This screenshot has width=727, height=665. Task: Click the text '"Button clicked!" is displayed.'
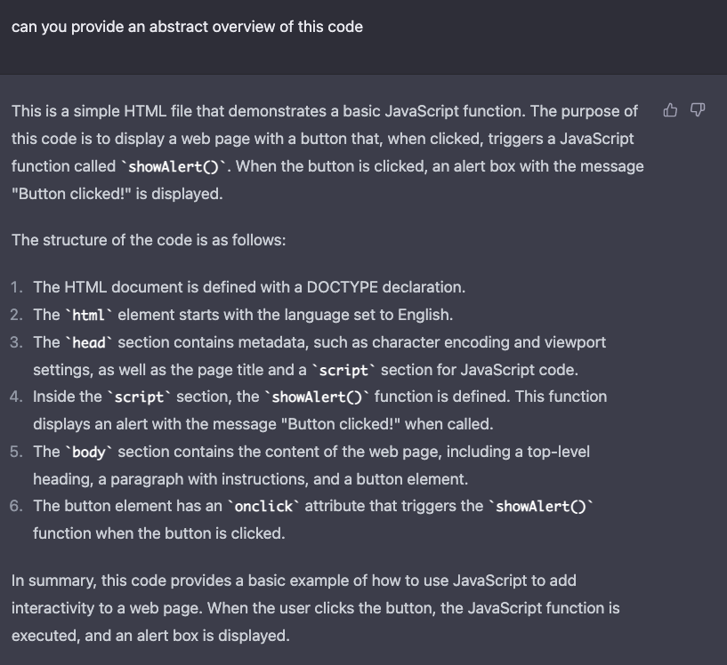pos(117,194)
